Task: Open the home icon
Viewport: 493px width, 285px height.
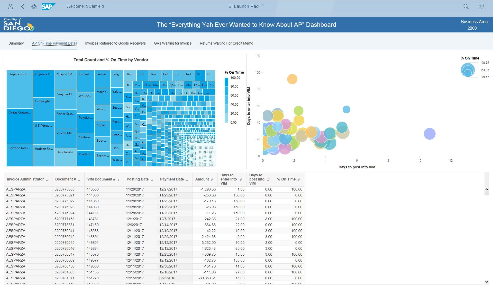Action: [x=34, y=7]
